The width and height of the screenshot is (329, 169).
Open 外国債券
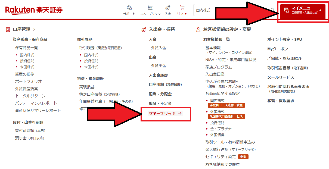point(217,135)
